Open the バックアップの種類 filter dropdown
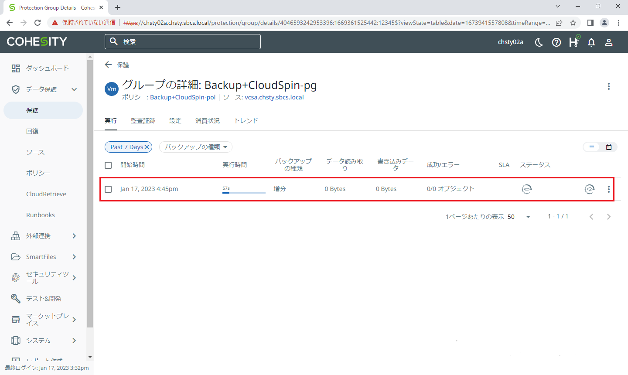Screen dimensions: 628x375 point(196,147)
